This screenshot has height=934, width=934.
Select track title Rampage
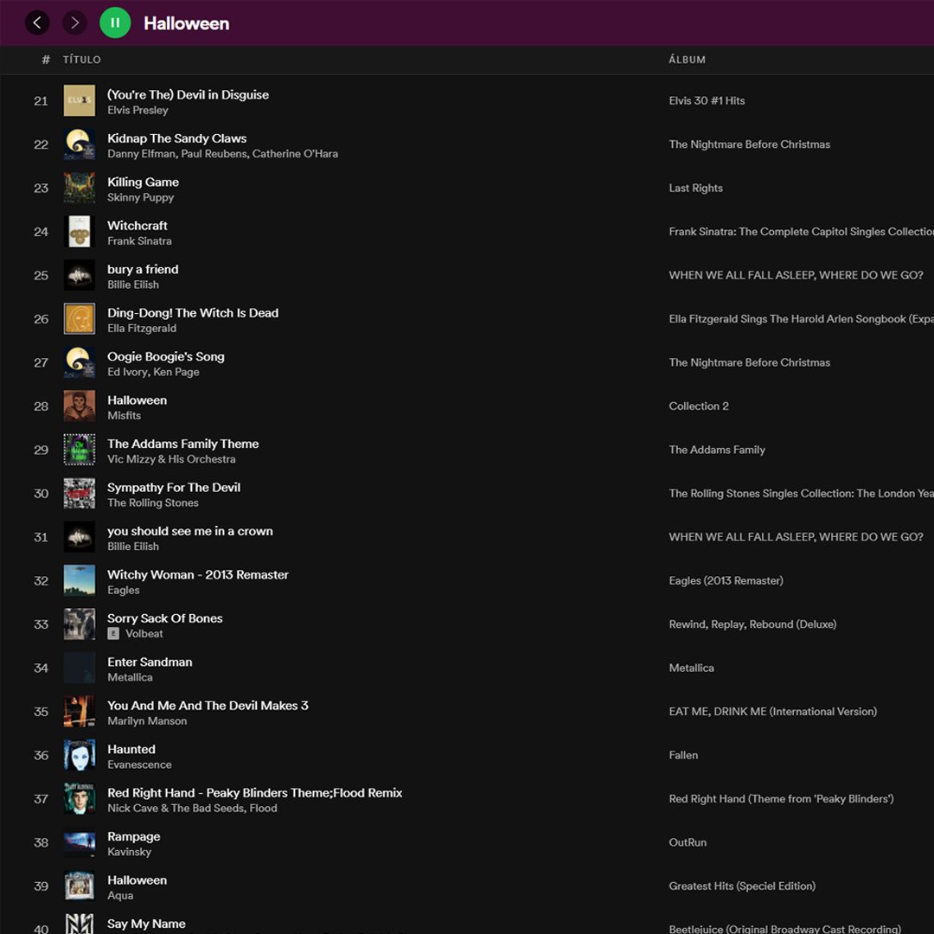point(133,836)
